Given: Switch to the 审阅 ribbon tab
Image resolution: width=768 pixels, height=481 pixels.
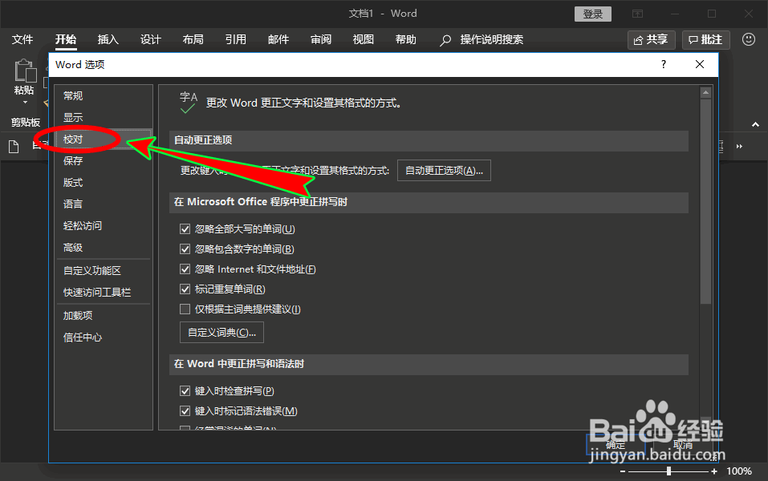Looking at the screenshot, I should click(321, 39).
